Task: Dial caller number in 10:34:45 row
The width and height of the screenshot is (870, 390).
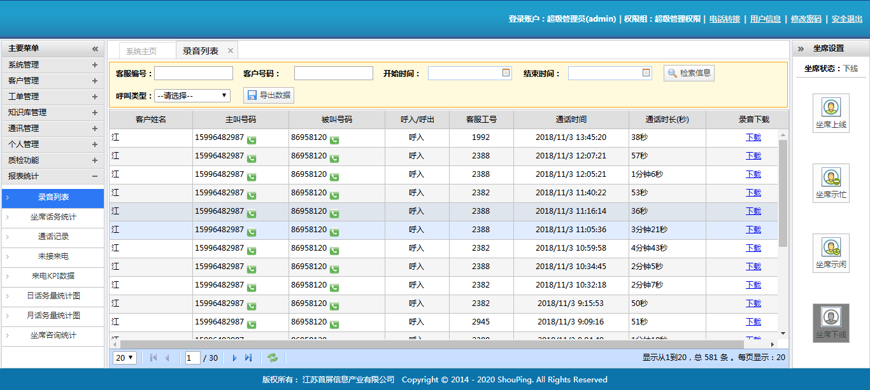Action: point(252,268)
